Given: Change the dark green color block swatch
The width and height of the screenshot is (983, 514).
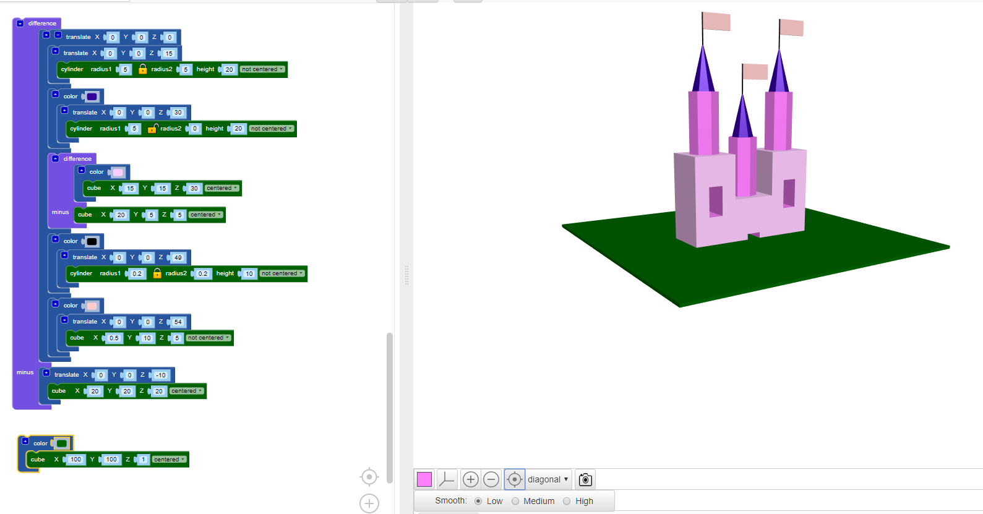Looking at the screenshot, I should [x=62, y=443].
